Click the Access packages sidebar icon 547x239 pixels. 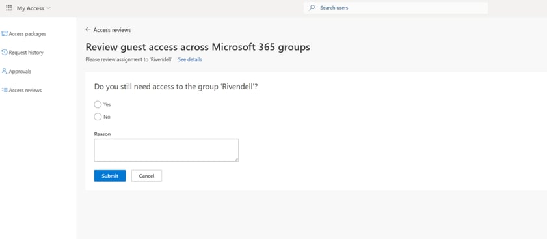pos(4,34)
